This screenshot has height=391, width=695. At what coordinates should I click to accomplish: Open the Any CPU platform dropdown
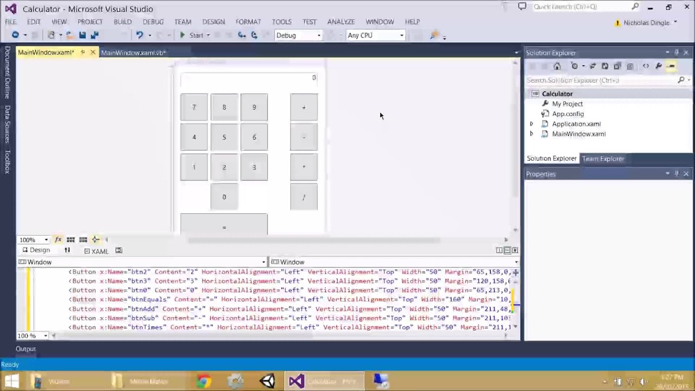(x=402, y=35)
